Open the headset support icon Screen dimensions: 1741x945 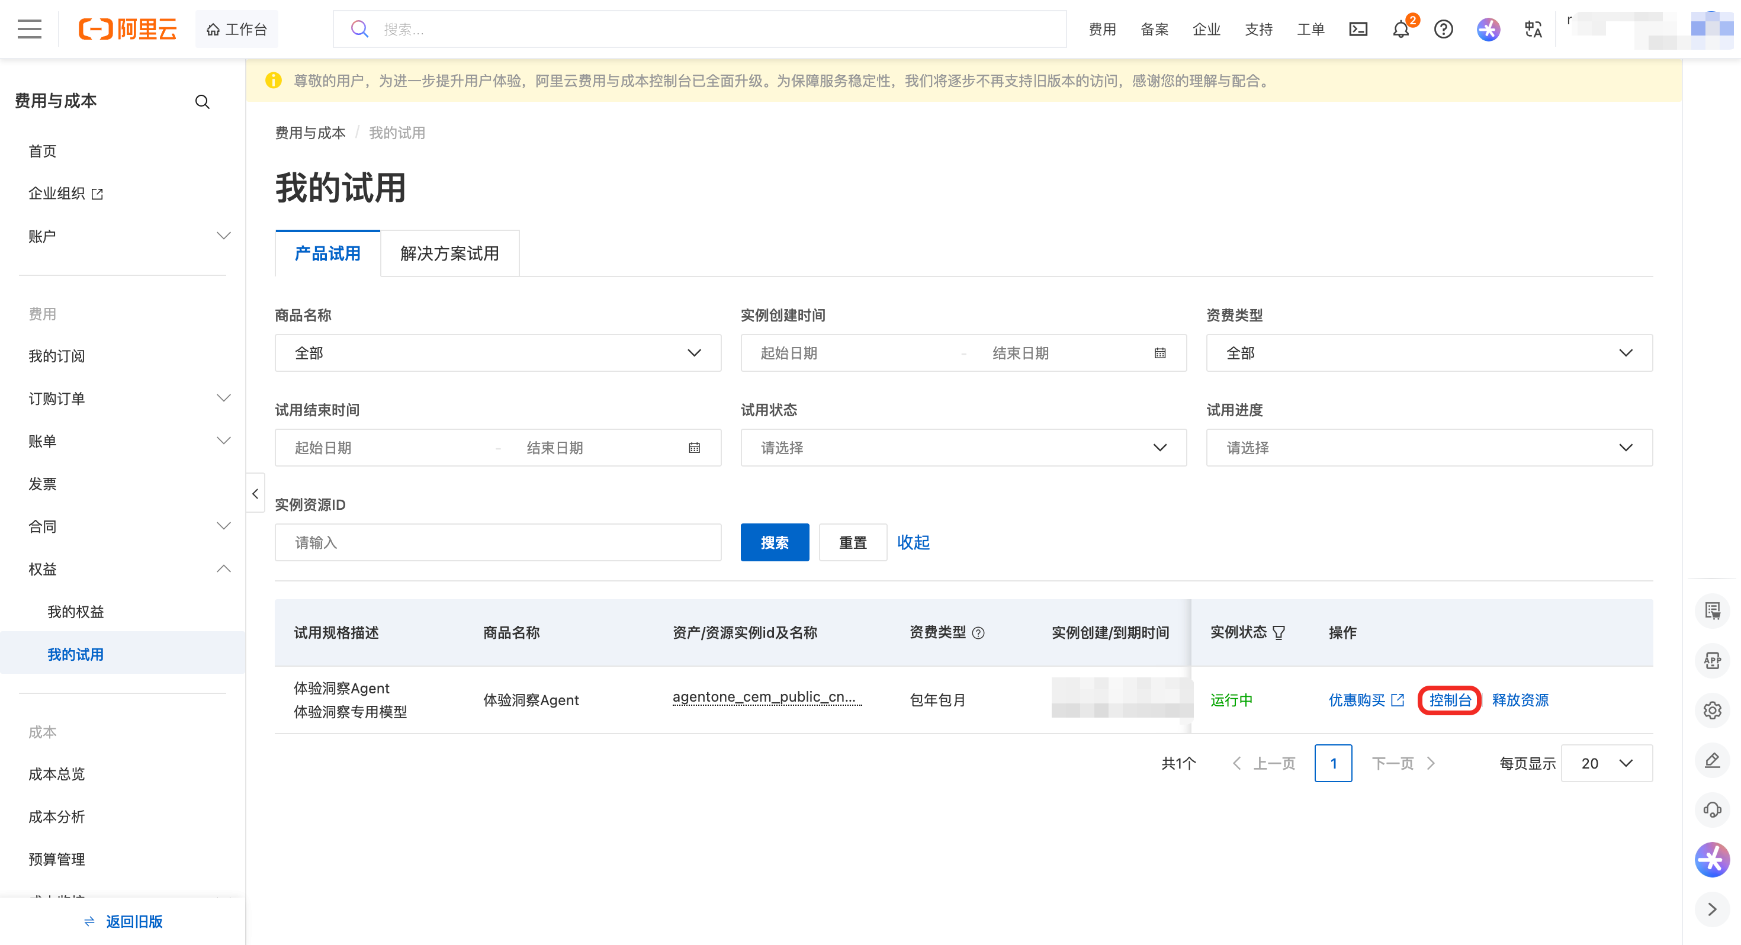coord(1711,809)
